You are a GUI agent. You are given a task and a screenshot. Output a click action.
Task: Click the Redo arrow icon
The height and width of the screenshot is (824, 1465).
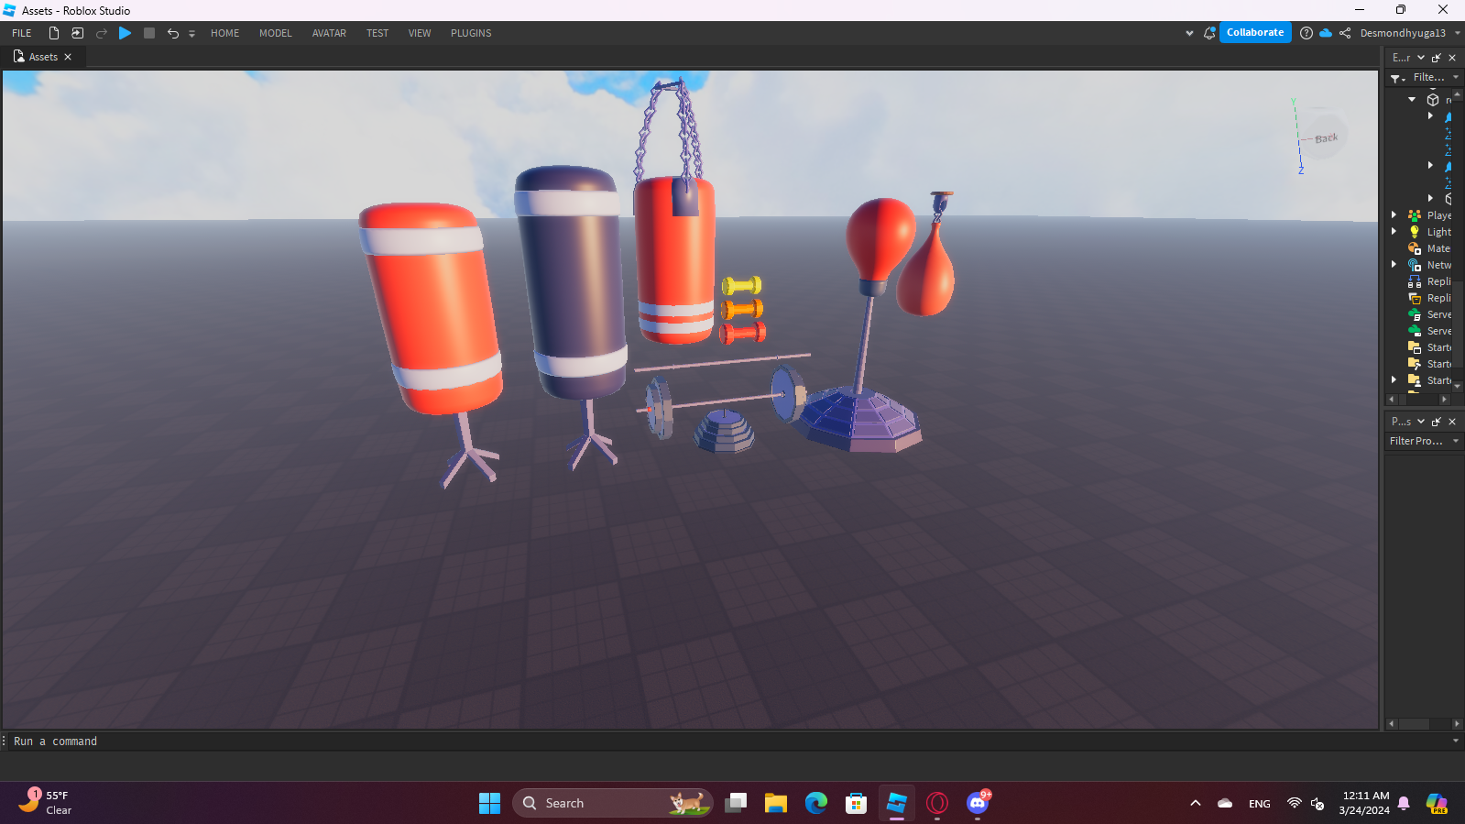pos(102,33)
